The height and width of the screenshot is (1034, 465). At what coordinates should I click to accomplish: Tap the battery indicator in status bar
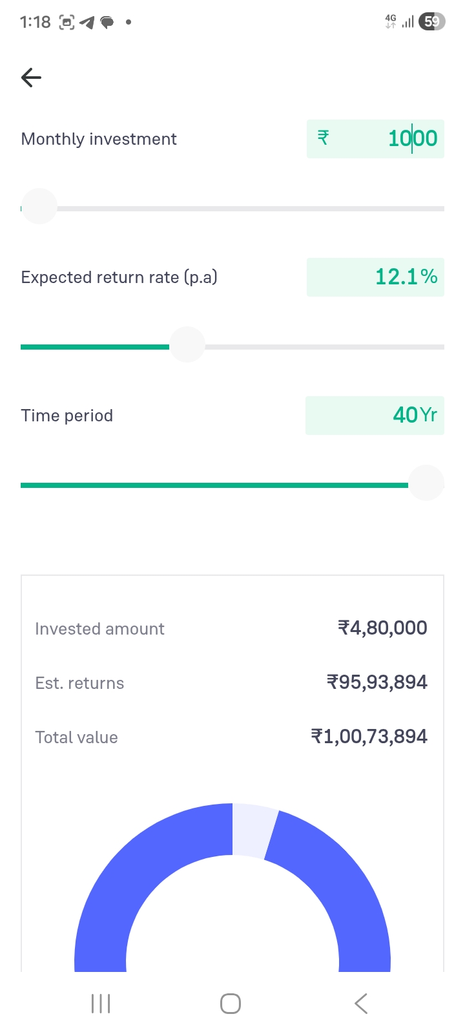431,22
